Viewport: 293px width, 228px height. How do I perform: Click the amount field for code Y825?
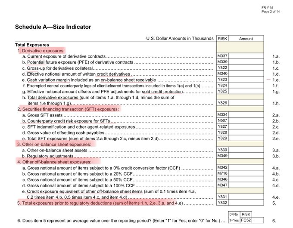[246, 91]
